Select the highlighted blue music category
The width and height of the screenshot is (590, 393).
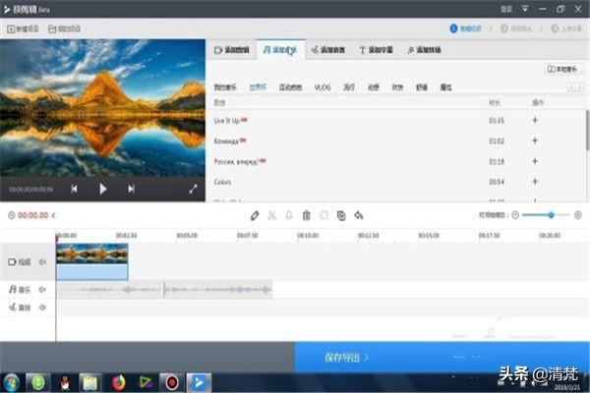tap(258, 87)
